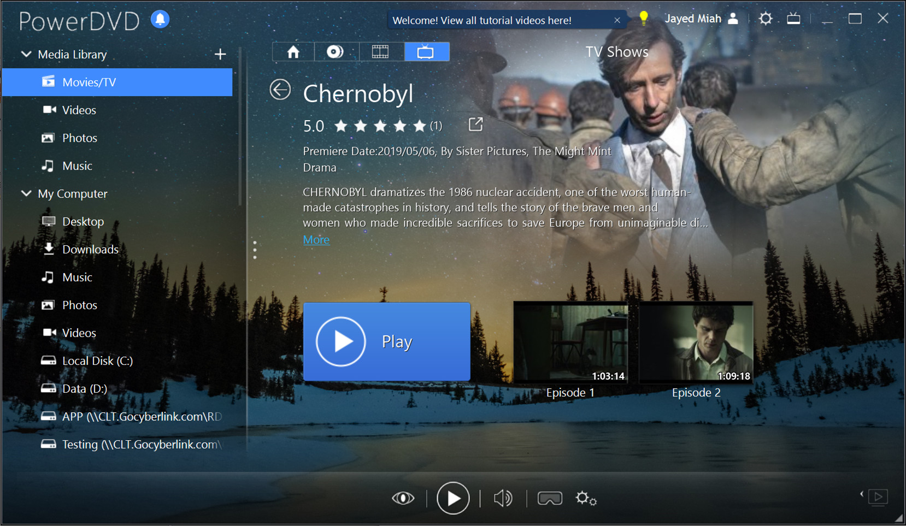Viewport: 906px width, 526px height.
Task: Open application settings gear
Action: pyautogui.click(x=766, y=18)
